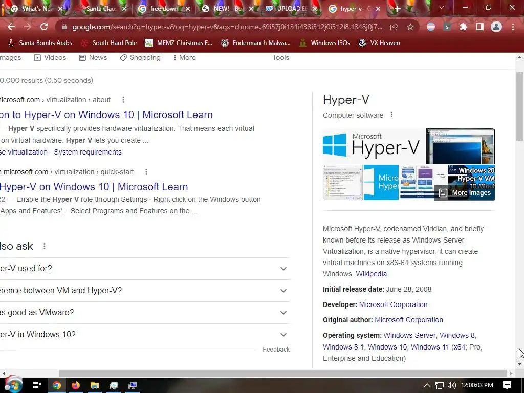The width and height of the screenshot is (524, 393).
Task: Open Hyper-V knowledge panel options dots
Action: (391, 115)
